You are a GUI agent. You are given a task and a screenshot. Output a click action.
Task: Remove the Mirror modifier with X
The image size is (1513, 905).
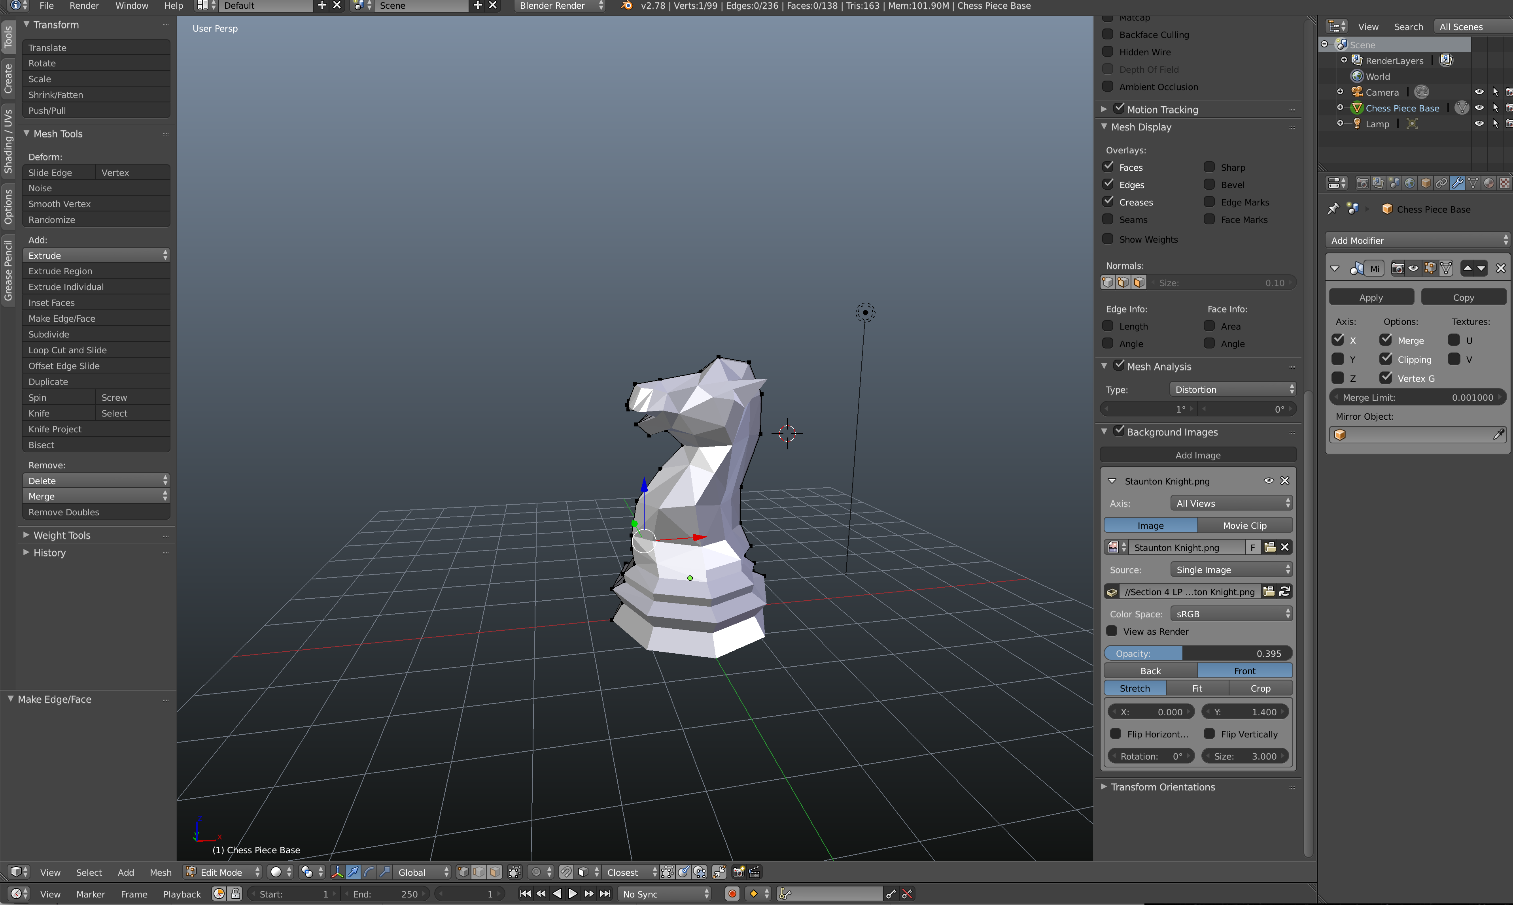point(1501,268)
